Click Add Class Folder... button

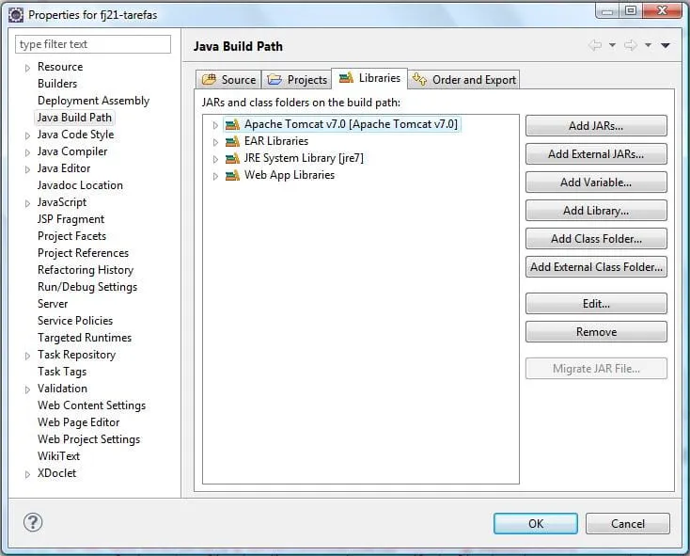596,239
